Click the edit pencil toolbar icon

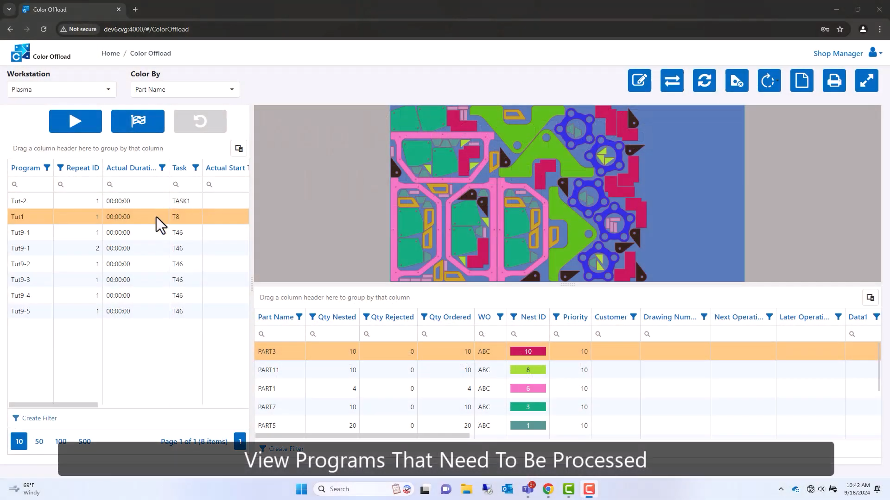639,81
